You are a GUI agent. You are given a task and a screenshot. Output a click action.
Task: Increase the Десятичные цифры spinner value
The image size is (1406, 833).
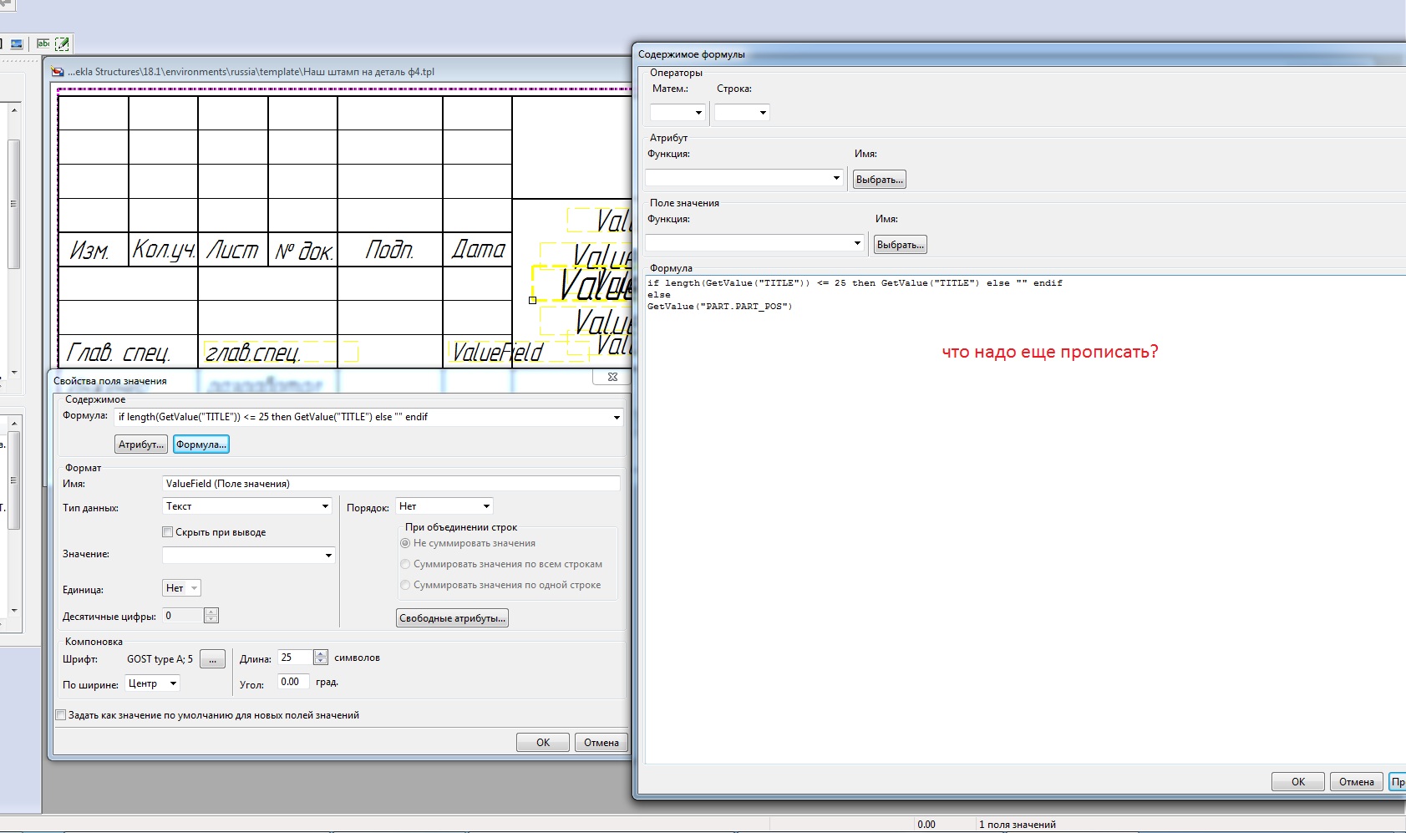coord(211,612)
